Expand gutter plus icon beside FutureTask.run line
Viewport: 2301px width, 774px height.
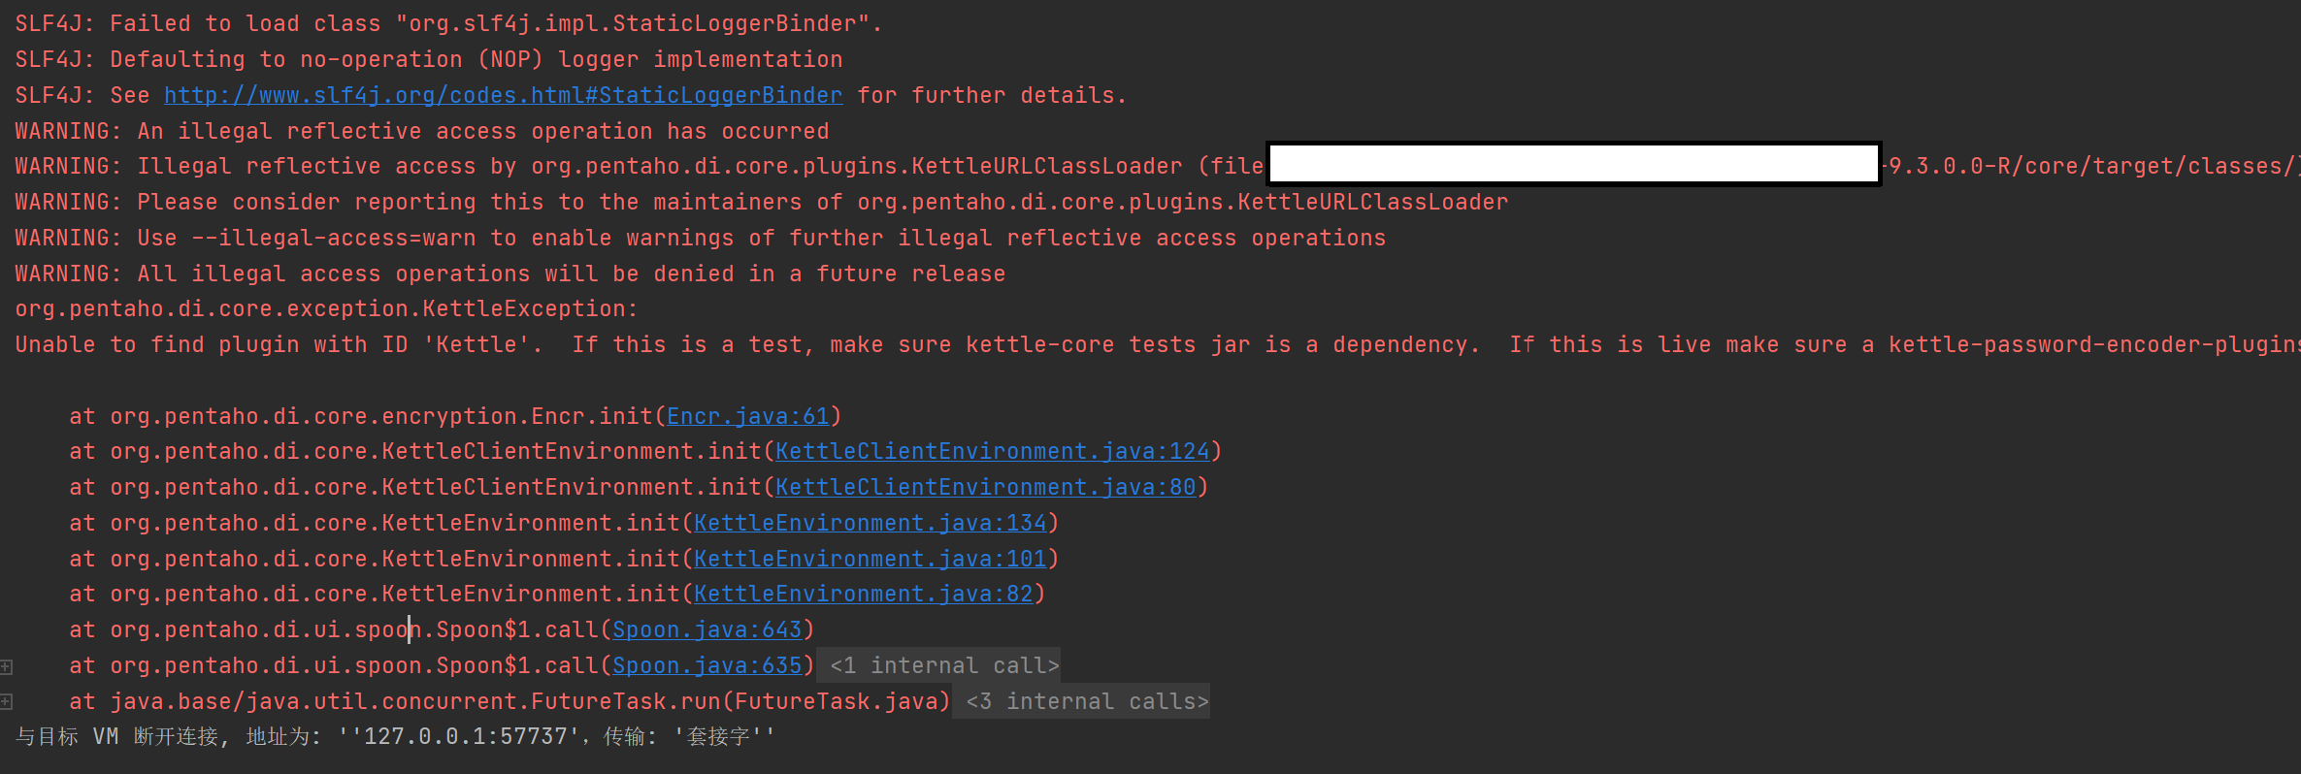pyautogui.click(x=7, y=701)
